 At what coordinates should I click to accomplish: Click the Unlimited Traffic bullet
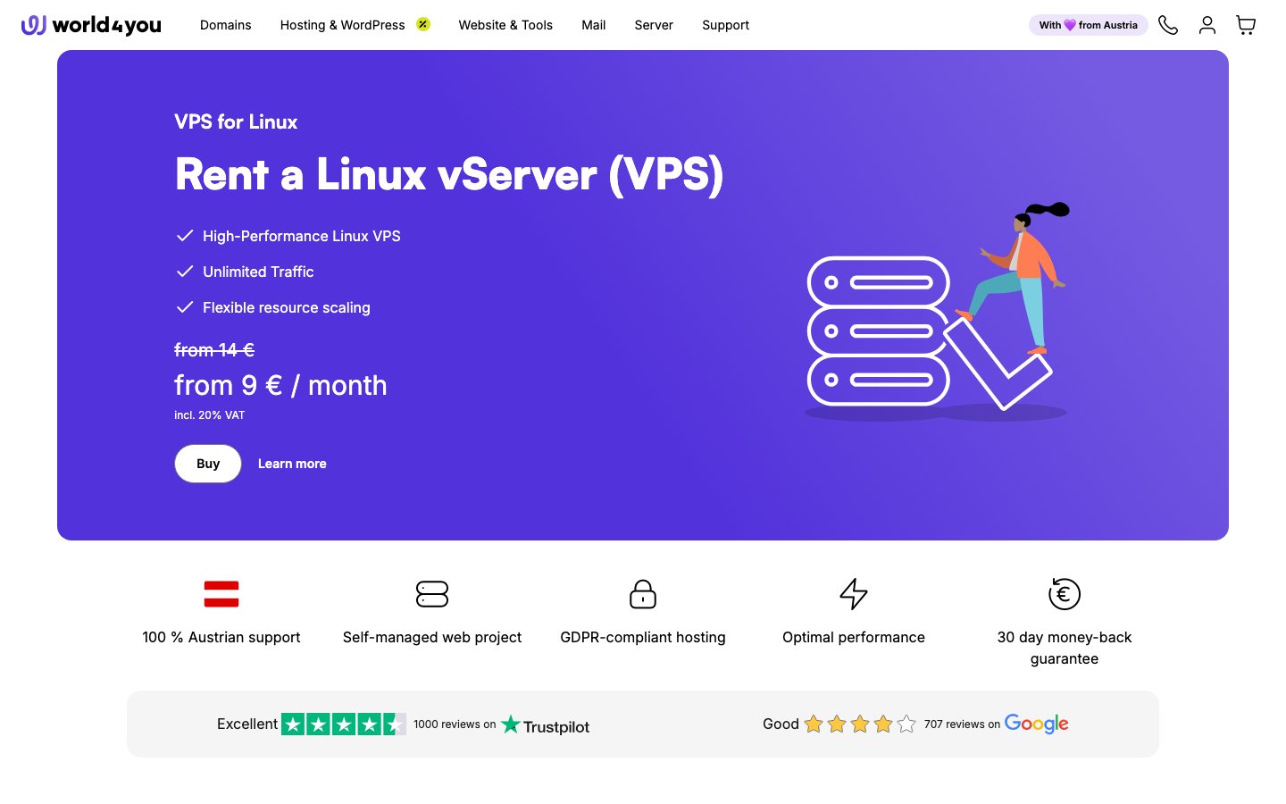[x=258, y=272]
